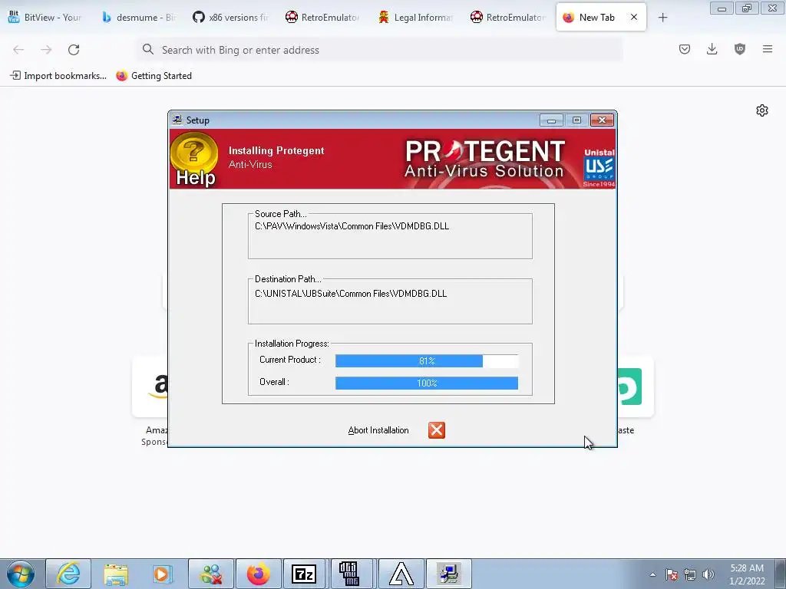Screen dimensions: 786x589
Task: Click the Current Product progress bar at 81%
Action: (x=427, y=360)
